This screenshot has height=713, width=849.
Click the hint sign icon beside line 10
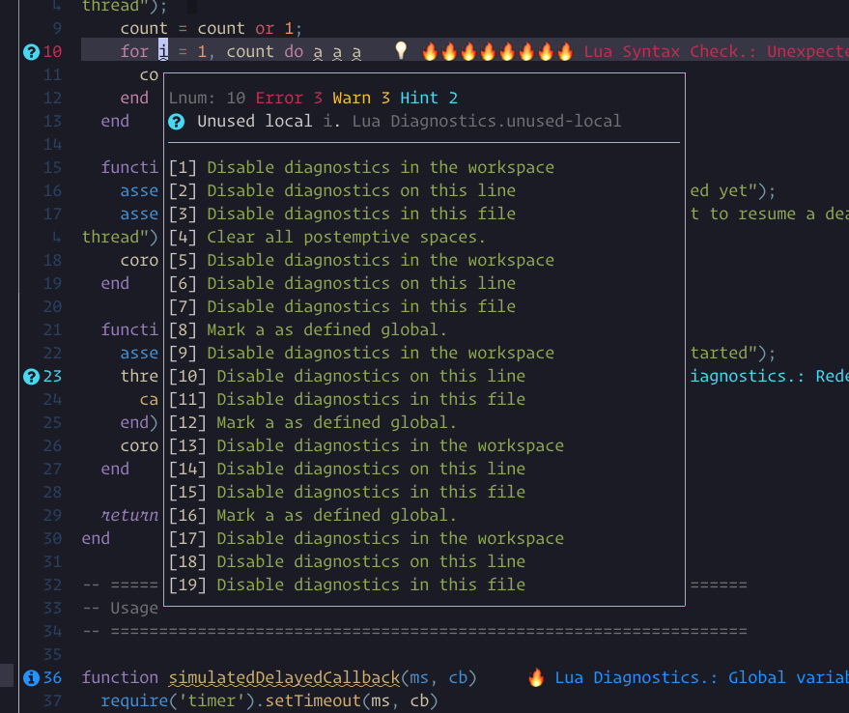(x=32, y=52)
